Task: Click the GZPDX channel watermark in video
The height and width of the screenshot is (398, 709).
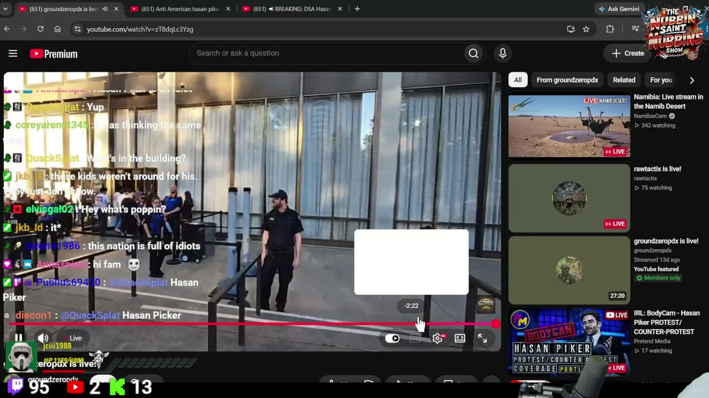Action: point(486,304)
